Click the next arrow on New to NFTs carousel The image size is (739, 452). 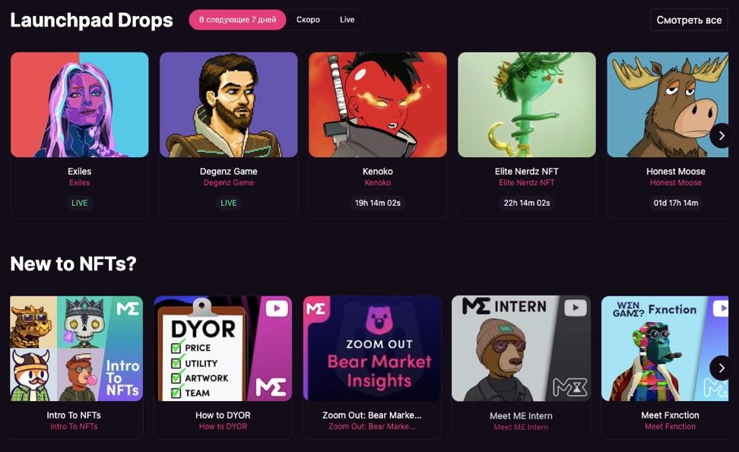pos(722,368)
